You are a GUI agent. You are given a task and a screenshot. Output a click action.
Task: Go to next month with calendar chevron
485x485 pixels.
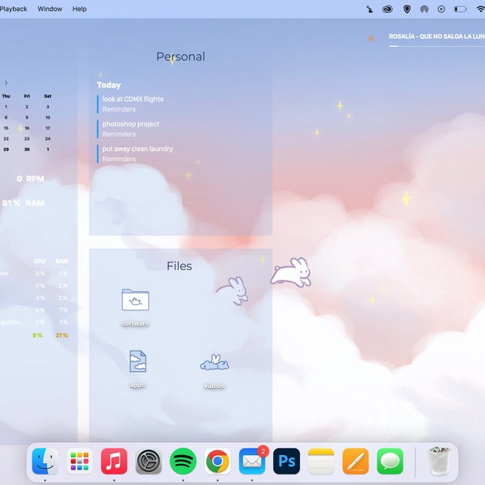(6, 82)
